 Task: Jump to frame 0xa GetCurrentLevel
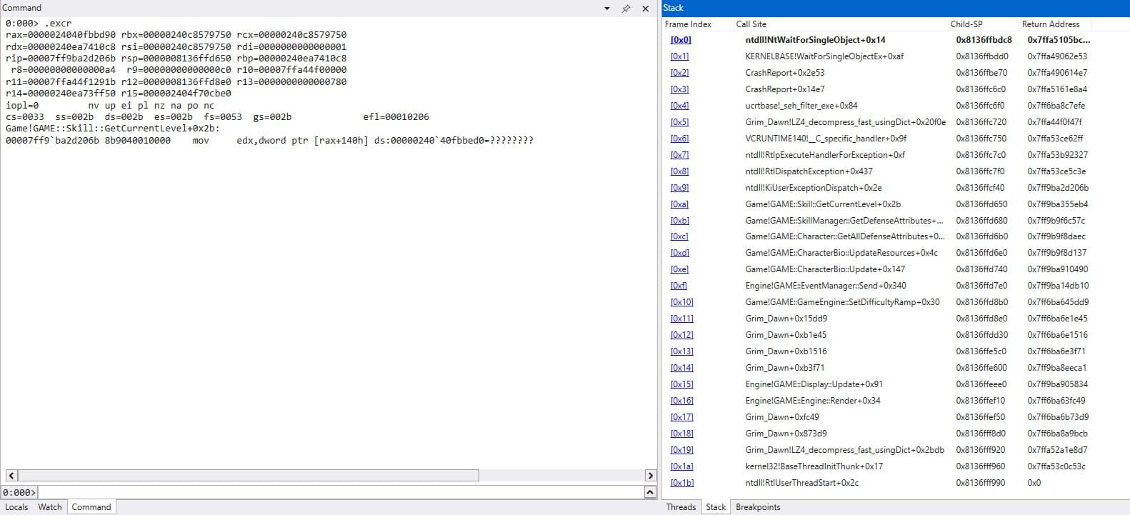tap(679, 204)
